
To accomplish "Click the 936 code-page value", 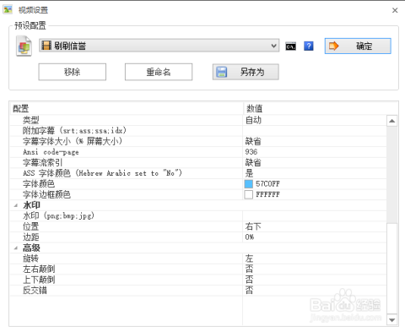I will (251, 152).
